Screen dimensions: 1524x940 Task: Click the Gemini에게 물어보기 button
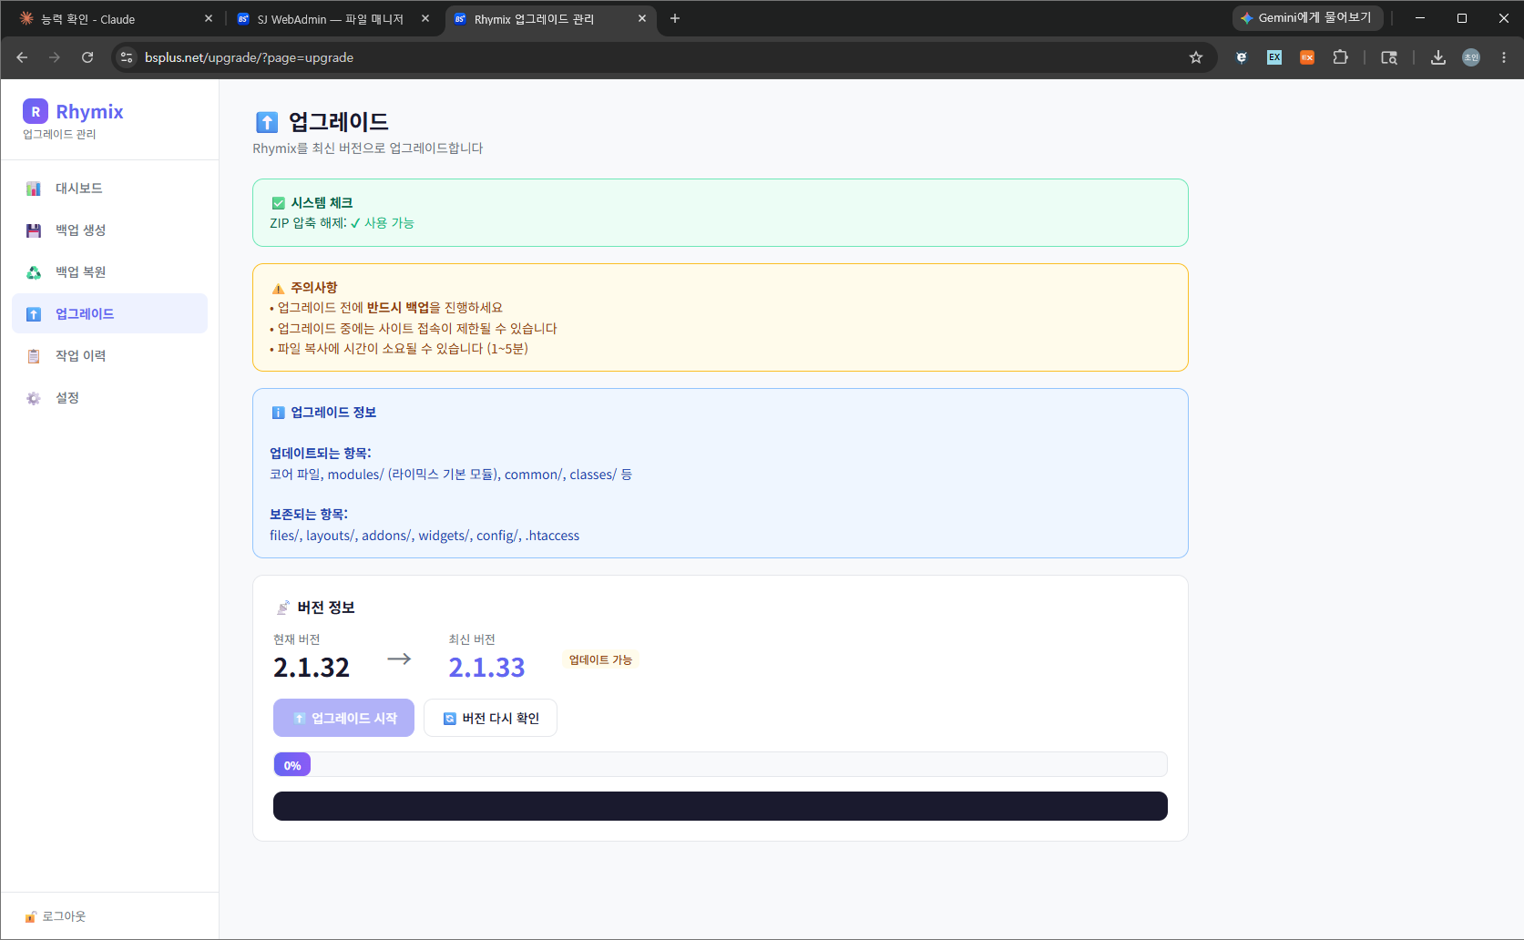click(1307, 18)
